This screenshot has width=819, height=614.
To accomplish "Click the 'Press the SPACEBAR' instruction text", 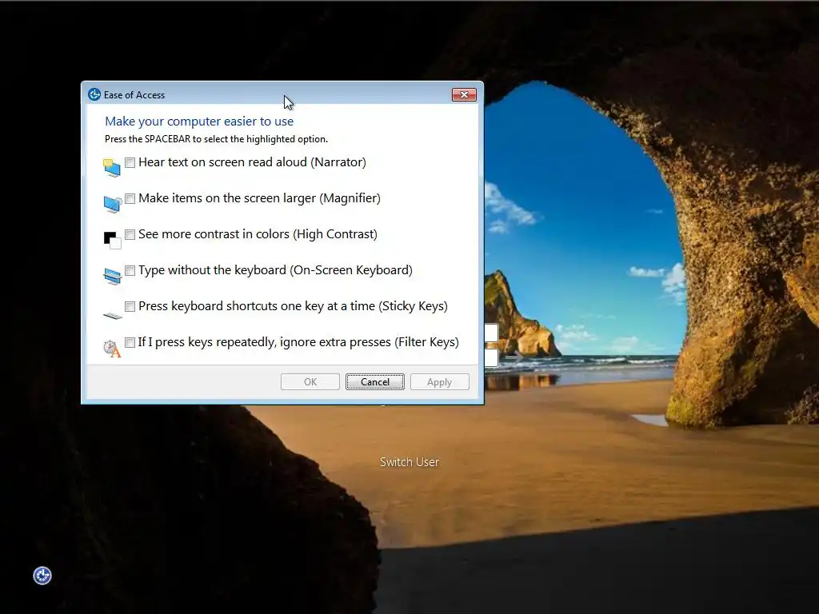I will tap(216, 139).
